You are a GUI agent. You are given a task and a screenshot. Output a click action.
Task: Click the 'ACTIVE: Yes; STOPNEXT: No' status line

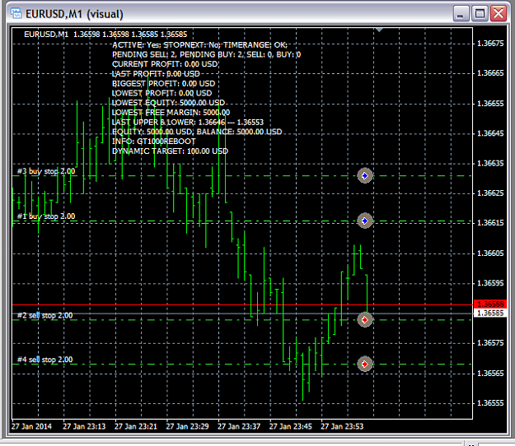tap(199, 45)
